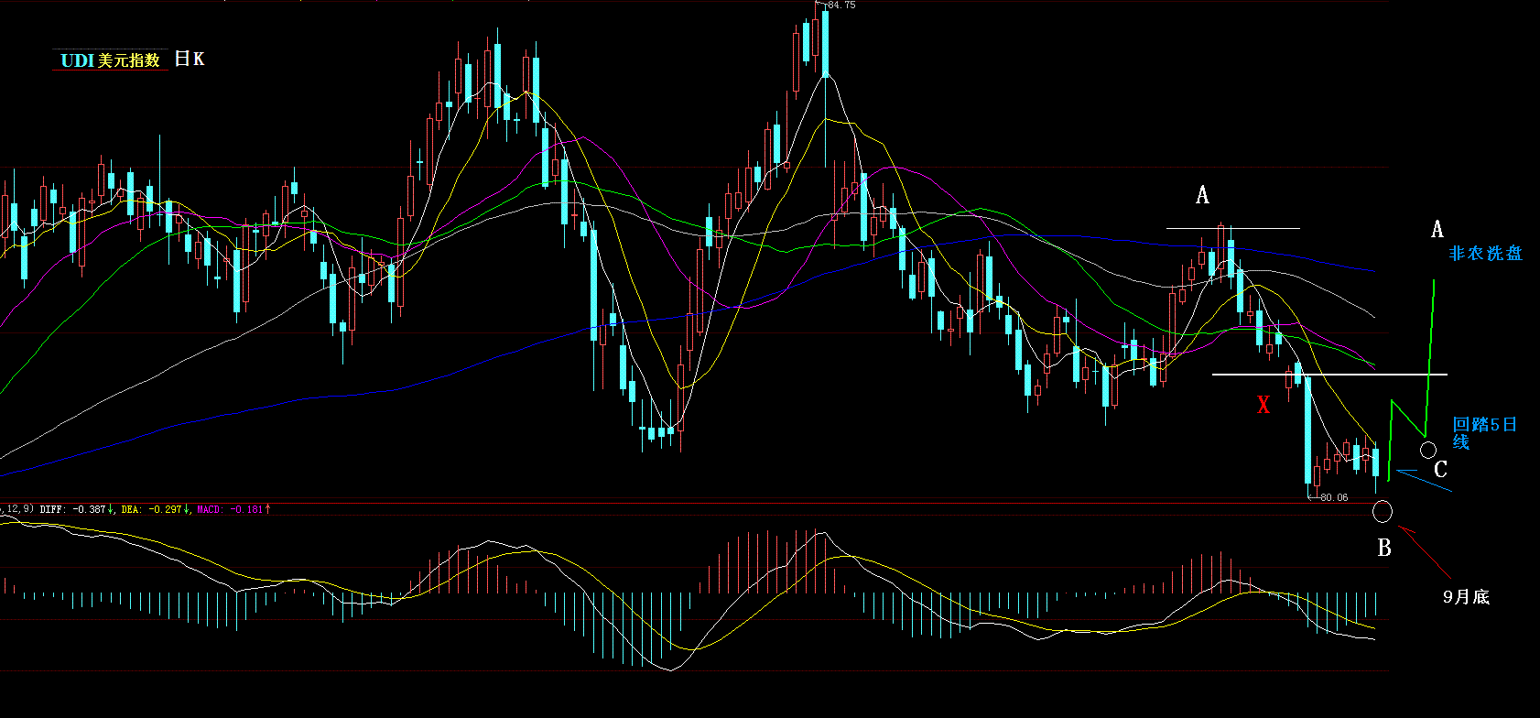Click the 回踏5日线 annotation text
The width and height of the screenshot is (1540, 718).
click(1484, 433)
